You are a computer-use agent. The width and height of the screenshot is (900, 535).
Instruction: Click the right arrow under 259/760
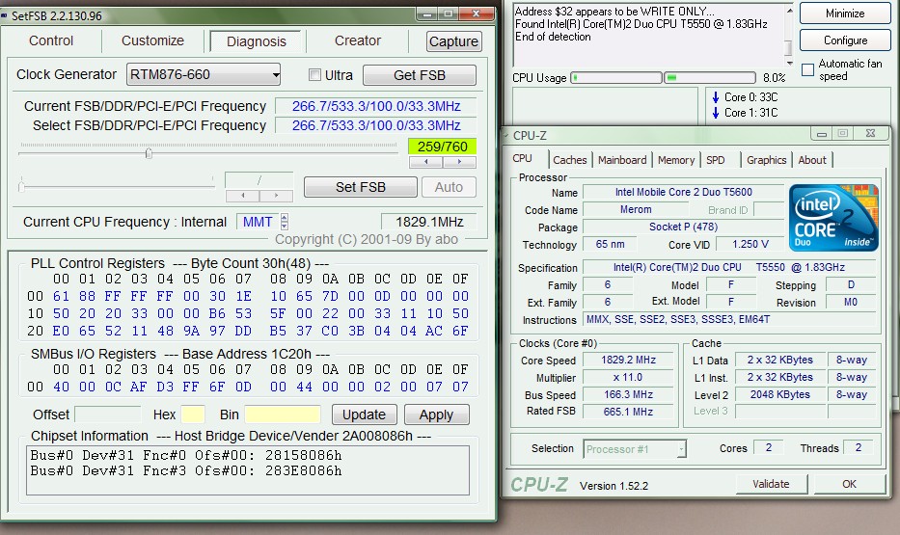(x=459, y=162)
